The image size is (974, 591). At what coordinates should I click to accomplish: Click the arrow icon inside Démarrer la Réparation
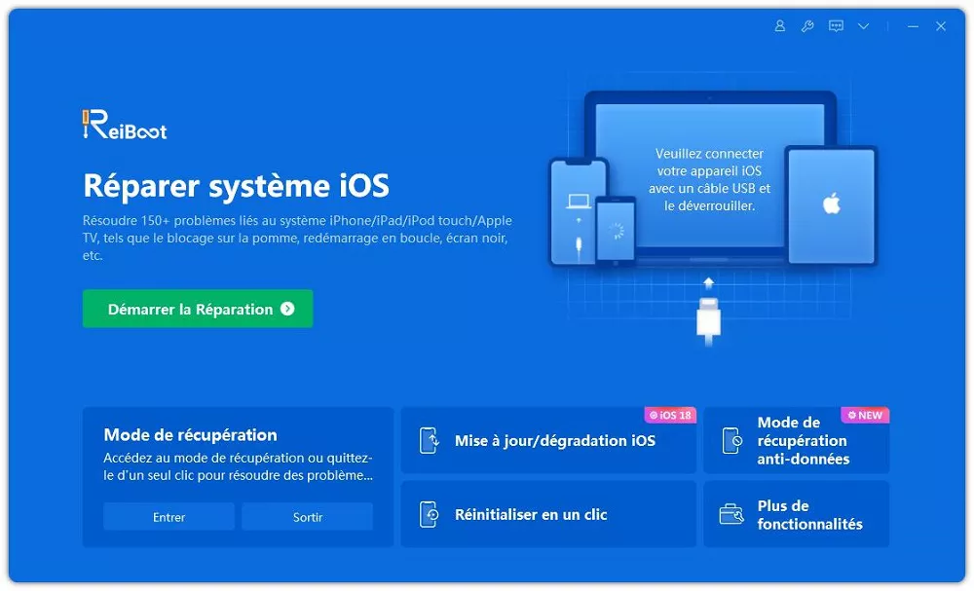[287, 309]
